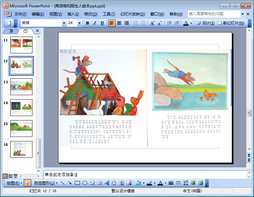Open the 编辑 menu

(x=38, y=14)
